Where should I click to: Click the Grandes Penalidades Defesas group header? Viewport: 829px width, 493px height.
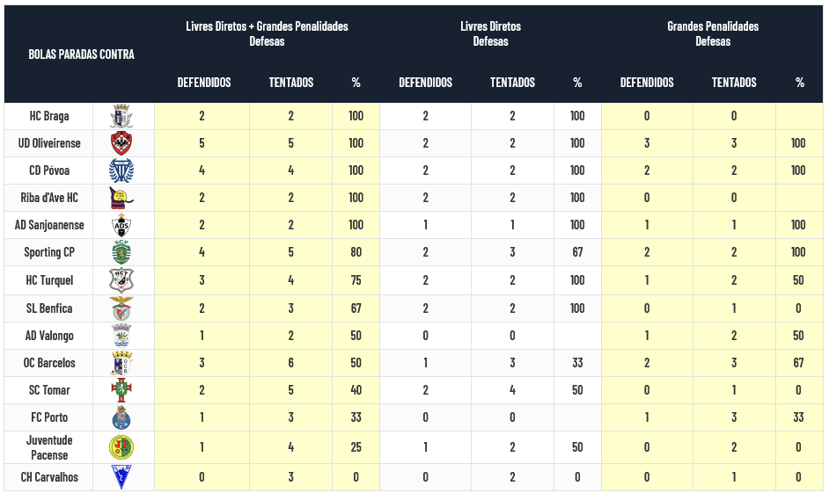(x=713, y=33)
